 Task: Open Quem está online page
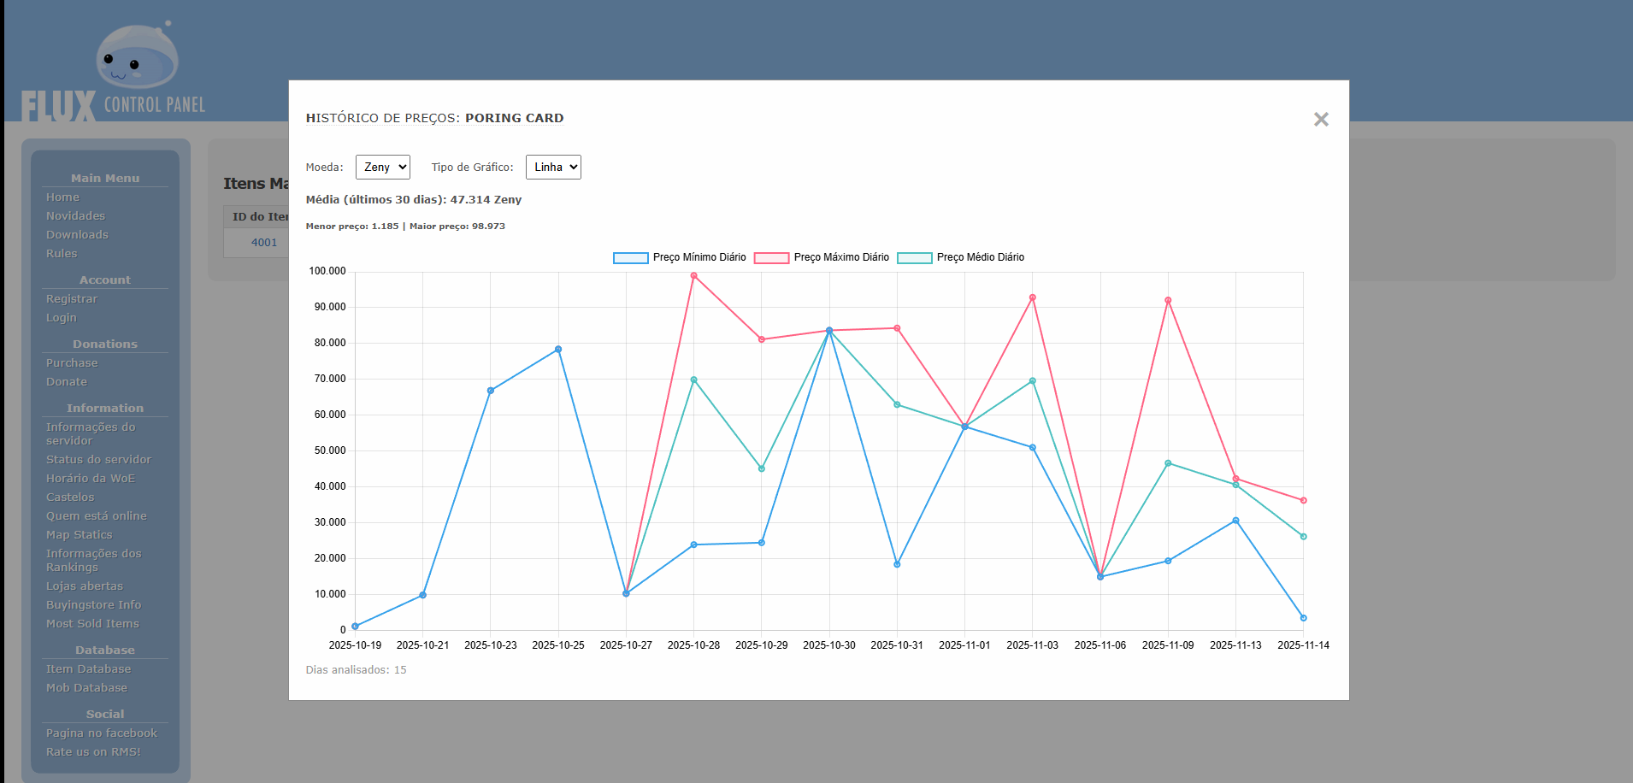pos(96,516)
